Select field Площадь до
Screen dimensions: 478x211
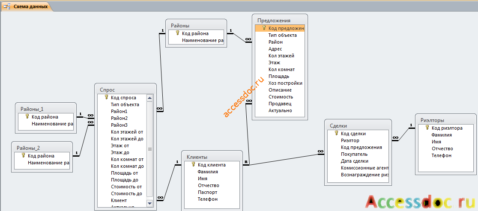point(124,180)
